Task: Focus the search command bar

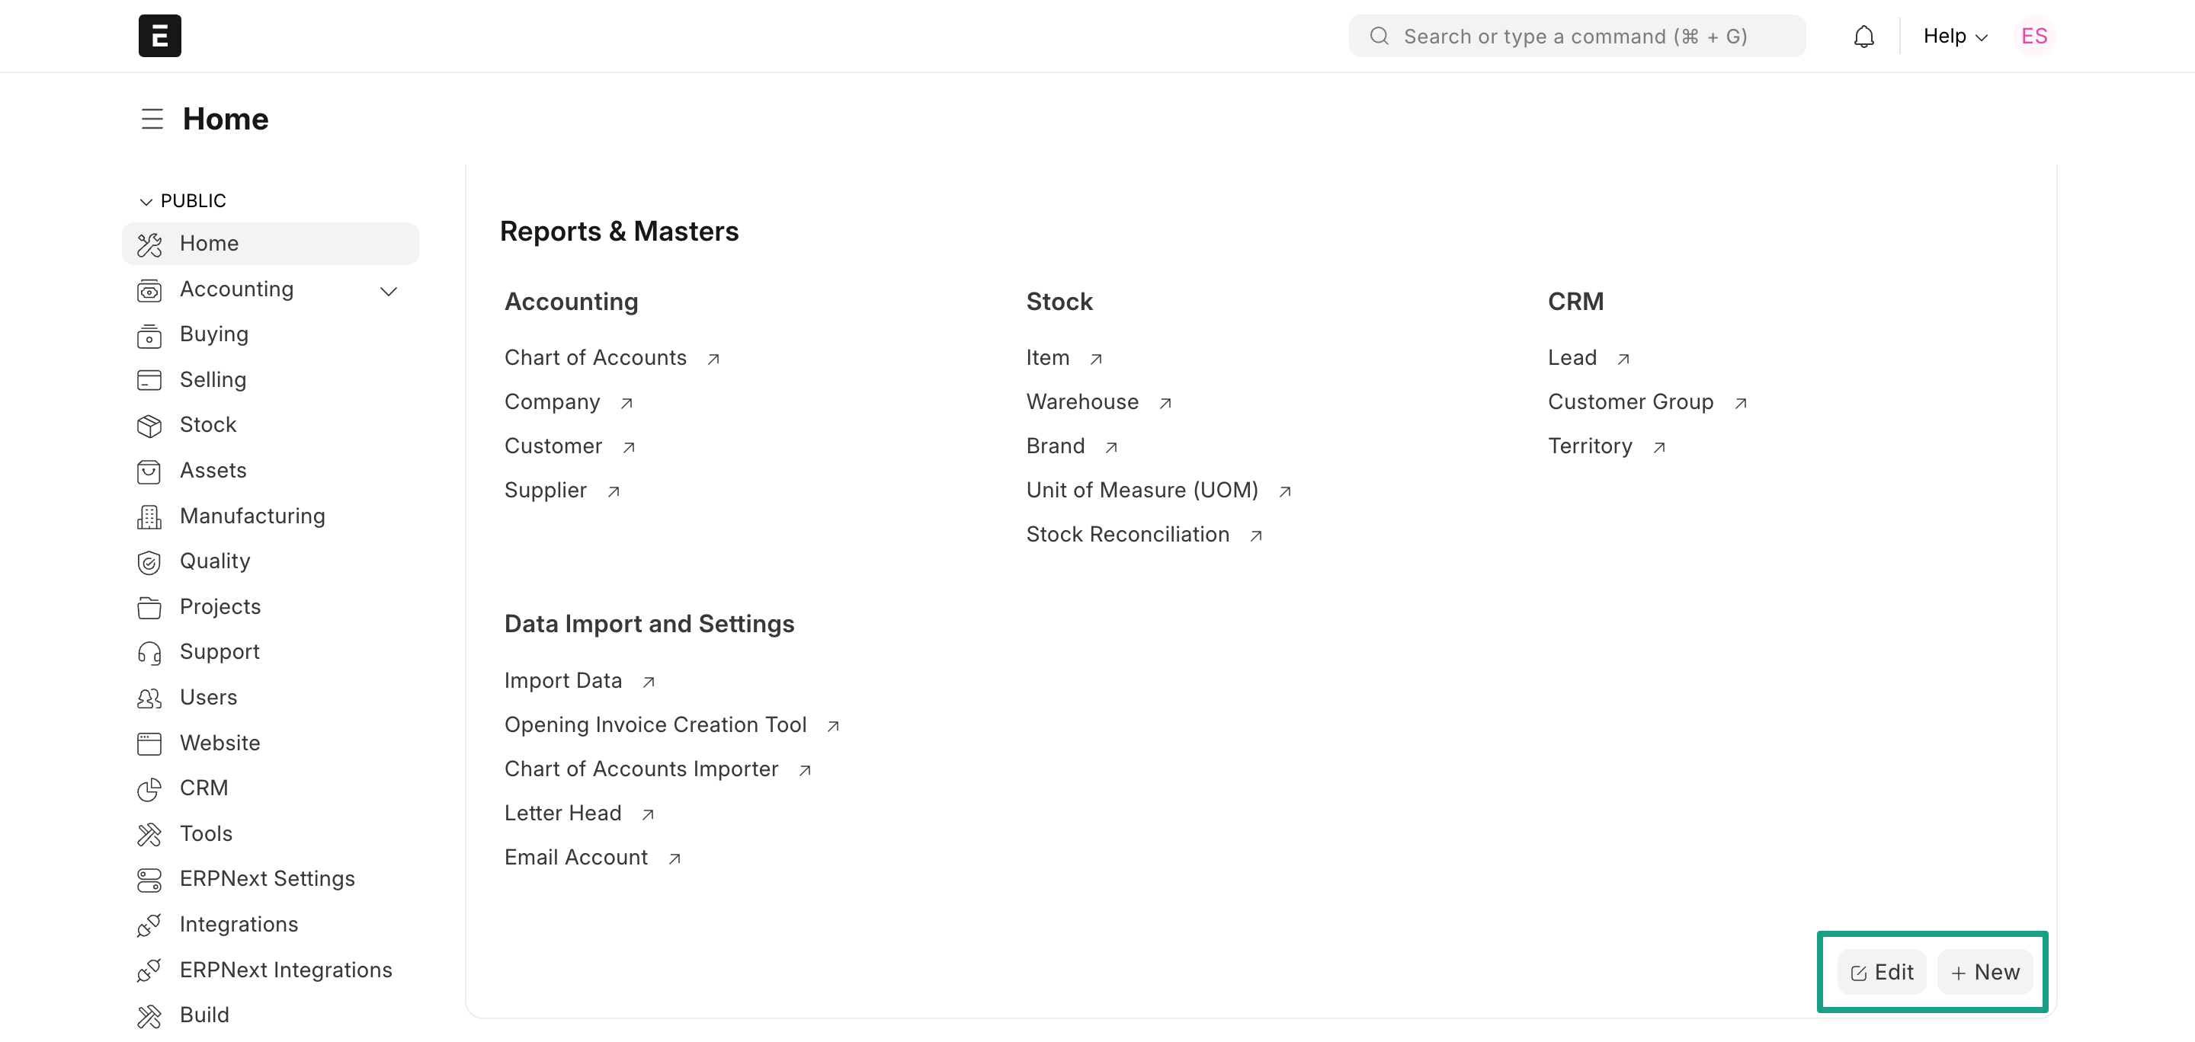Action: pos(1576,36)
